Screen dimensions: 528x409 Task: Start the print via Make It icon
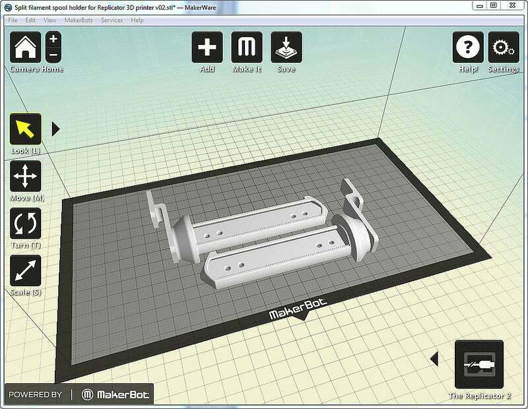coord(247,47)
